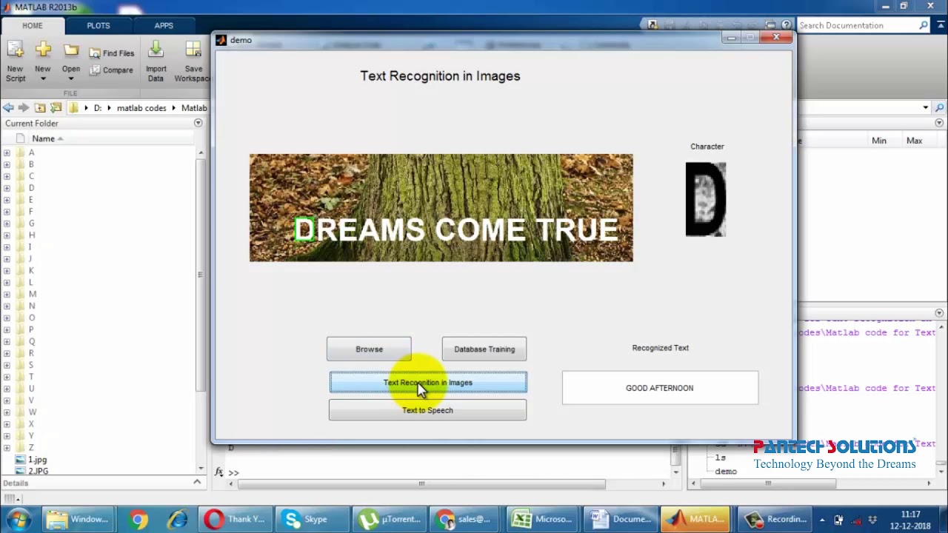Select folder B in file list

[x=31, y=164]
